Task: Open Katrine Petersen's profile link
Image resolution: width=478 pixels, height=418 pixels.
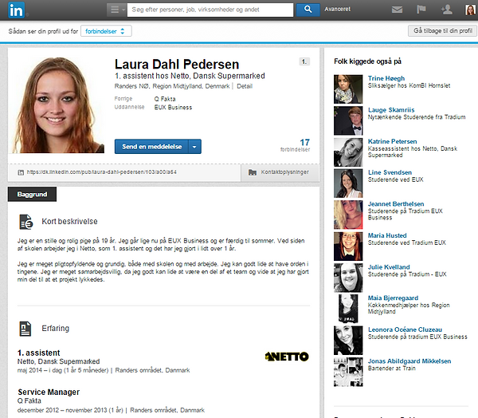Action: point(392,142)
